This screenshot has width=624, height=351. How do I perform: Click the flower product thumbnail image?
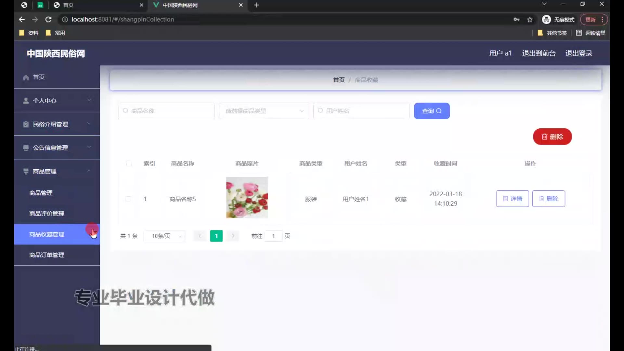click(247, 197)
